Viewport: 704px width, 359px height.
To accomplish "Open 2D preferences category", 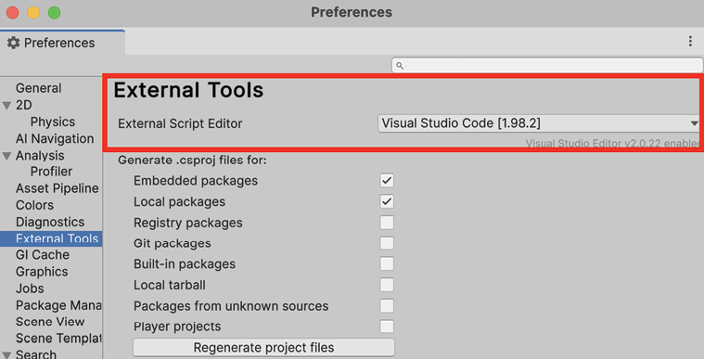I will [24, 105].
